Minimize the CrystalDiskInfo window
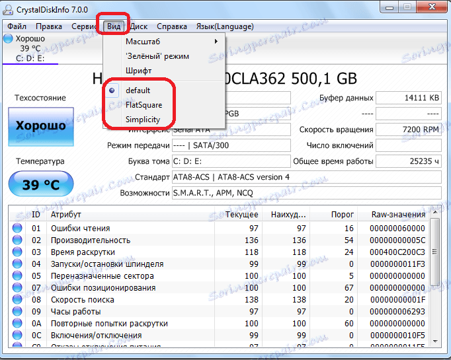The image size is (451, 360). 389,7
